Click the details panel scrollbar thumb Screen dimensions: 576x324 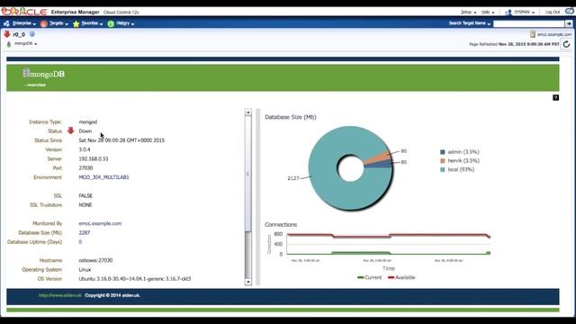[x=248, y=174]
